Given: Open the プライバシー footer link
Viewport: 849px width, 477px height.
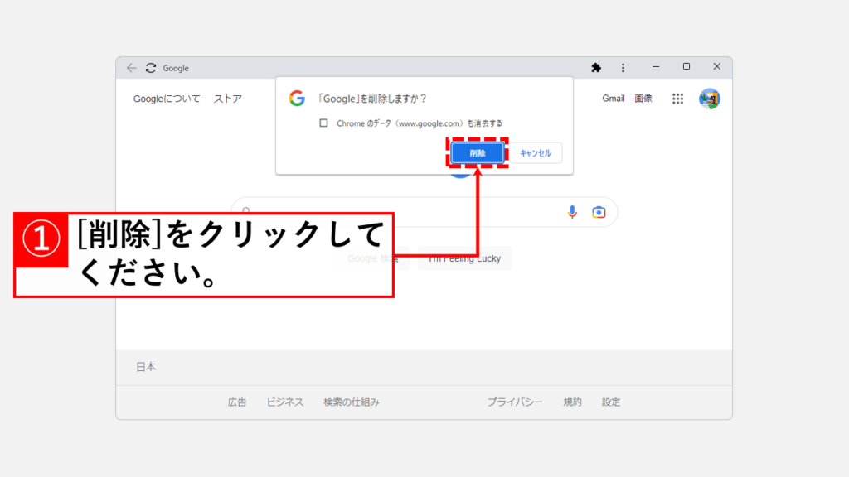Looking at the screenshot, I should (x=515, y=402).
